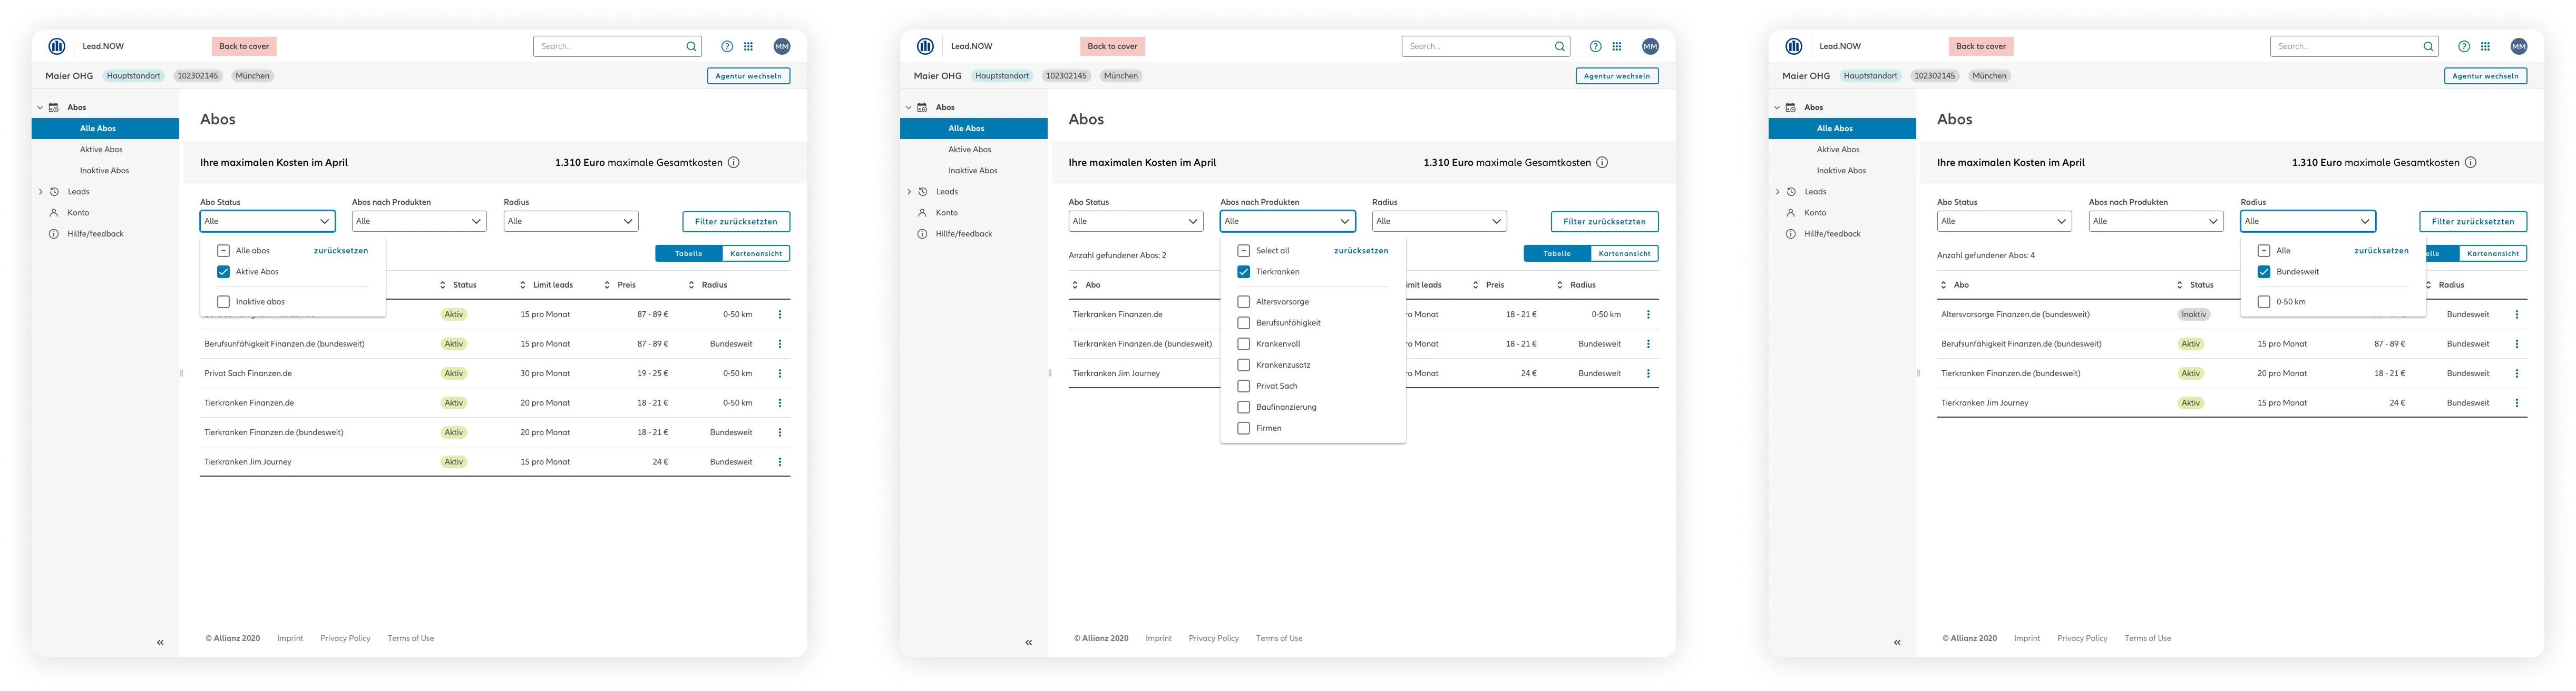Click Gesamtkosten info icon in right screen
Viewport: 2576px width, 691px height.
(2470, 162)
